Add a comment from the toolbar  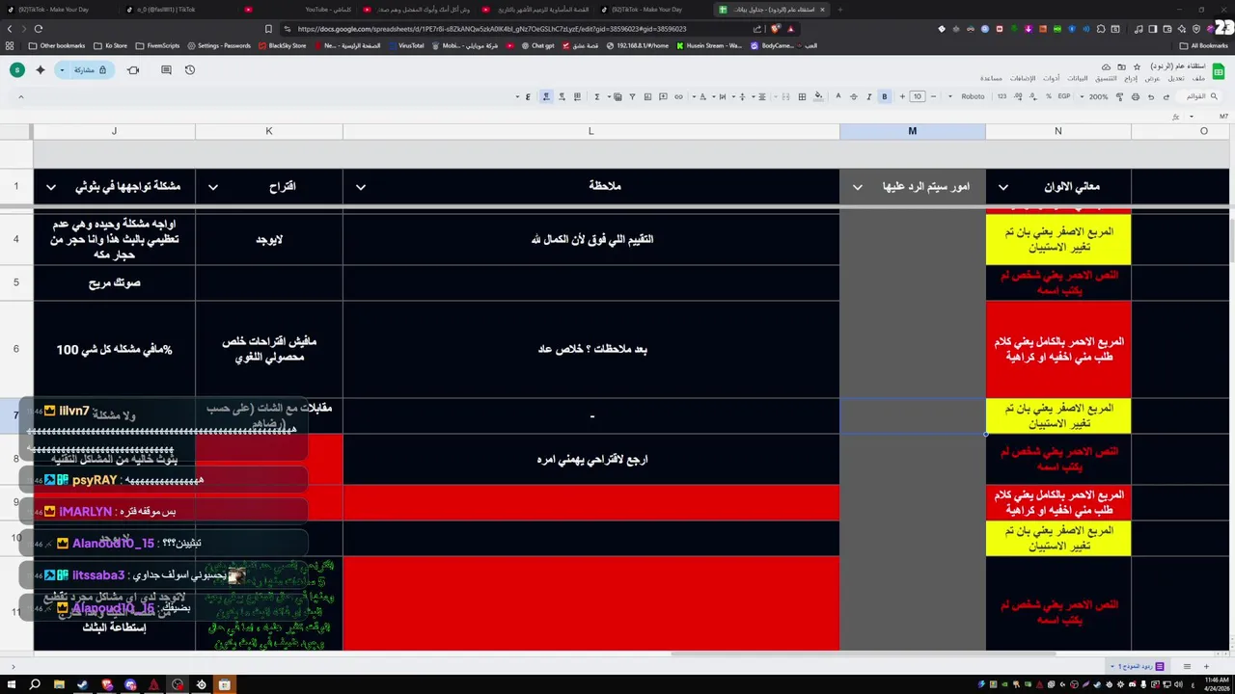[x=664, y=96]
